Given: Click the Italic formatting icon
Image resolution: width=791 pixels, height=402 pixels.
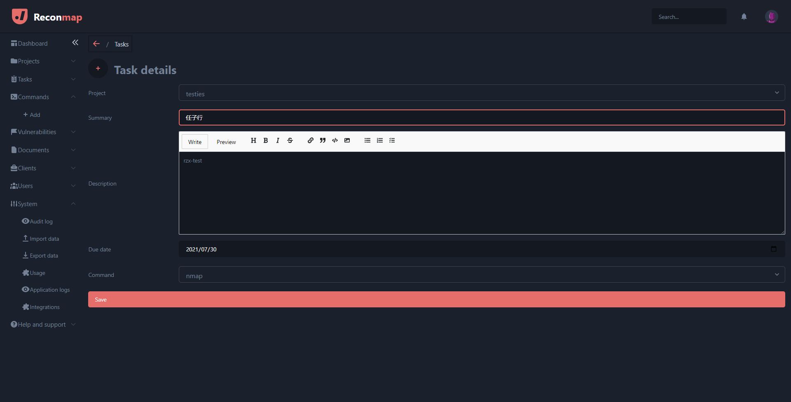Looking at the screenshot, I should 278,141.
